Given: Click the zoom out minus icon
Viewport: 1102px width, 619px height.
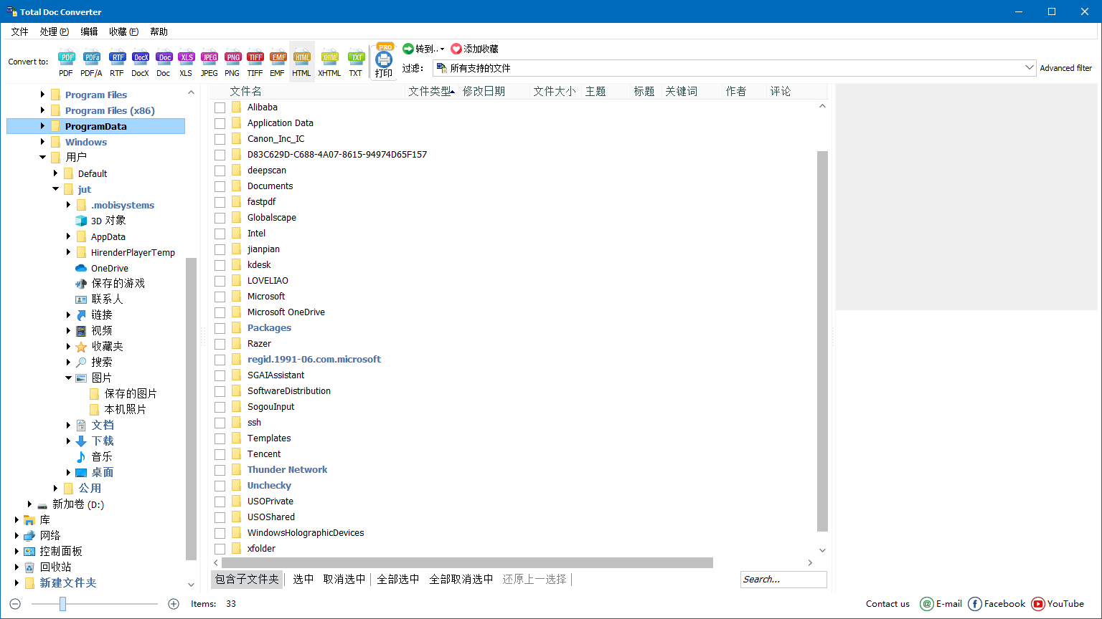Looking at the screenshot, I should coord(15,604).
